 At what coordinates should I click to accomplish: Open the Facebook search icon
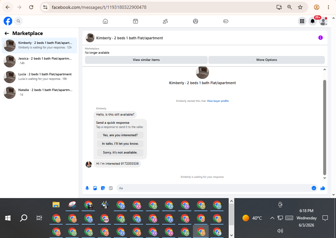click(18, 21)
